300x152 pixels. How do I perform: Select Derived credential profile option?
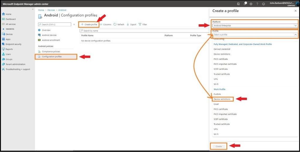222,49
